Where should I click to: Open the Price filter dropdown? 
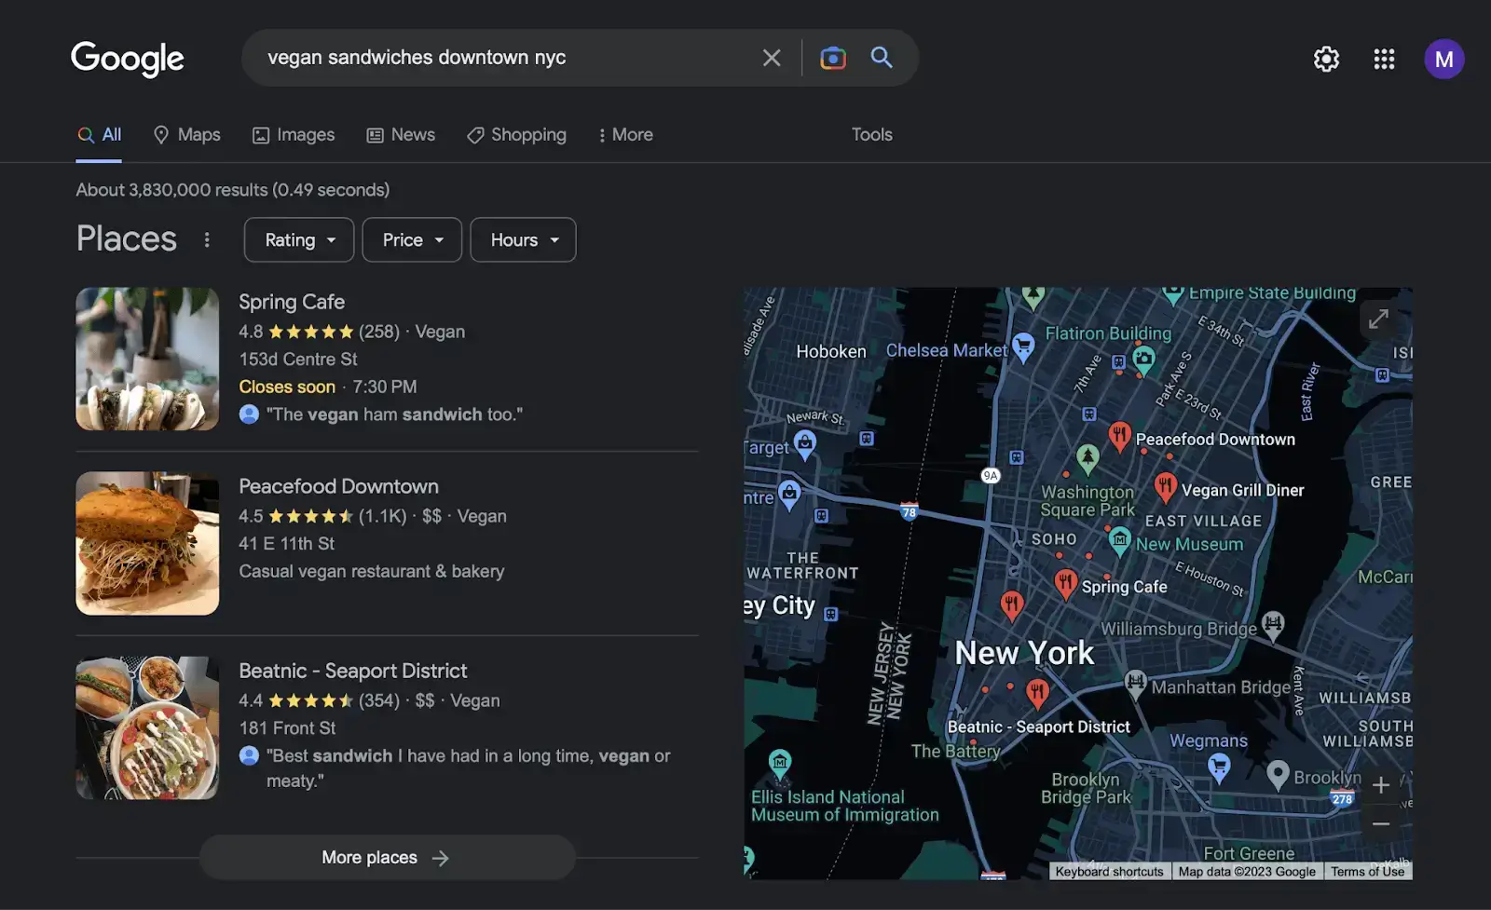click(412, 240)
